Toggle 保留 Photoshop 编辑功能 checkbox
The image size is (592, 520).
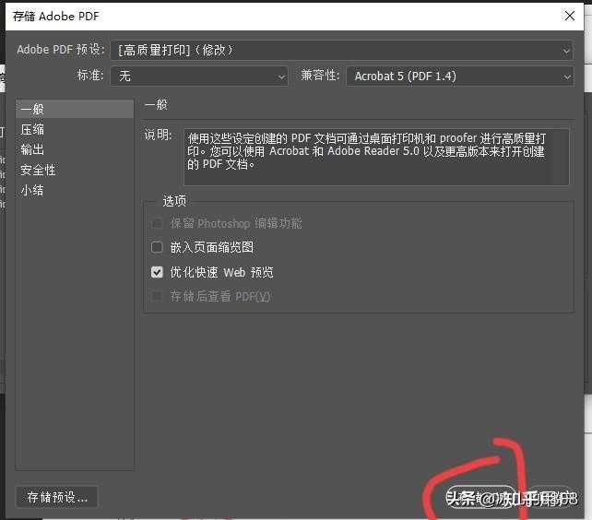click(157, 223)
